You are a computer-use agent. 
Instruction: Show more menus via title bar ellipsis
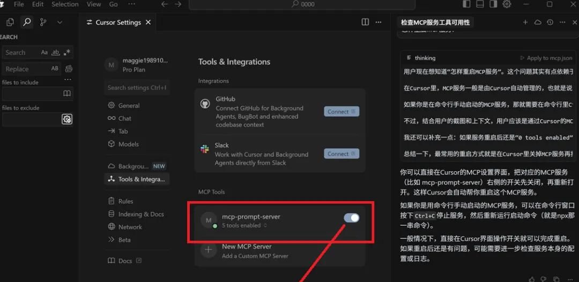(x=131, y=4)
